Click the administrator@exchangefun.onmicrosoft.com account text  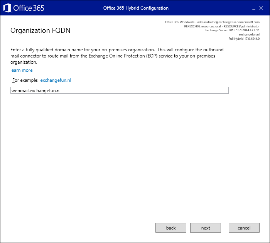pyautogui.click(x=228, y=22)
